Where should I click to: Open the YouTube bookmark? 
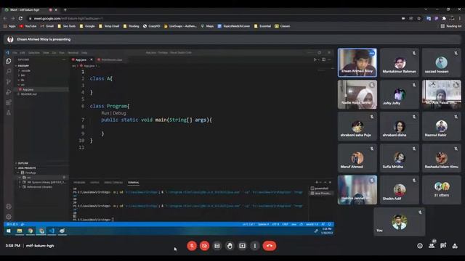28,26
